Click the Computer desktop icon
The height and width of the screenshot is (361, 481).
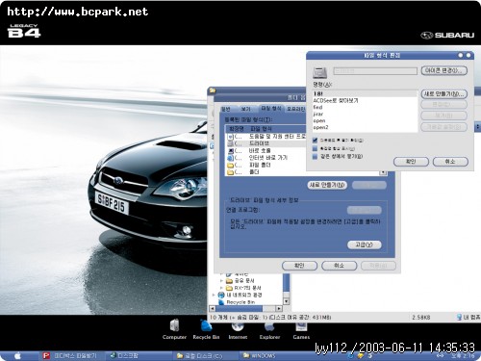[174, 329]
